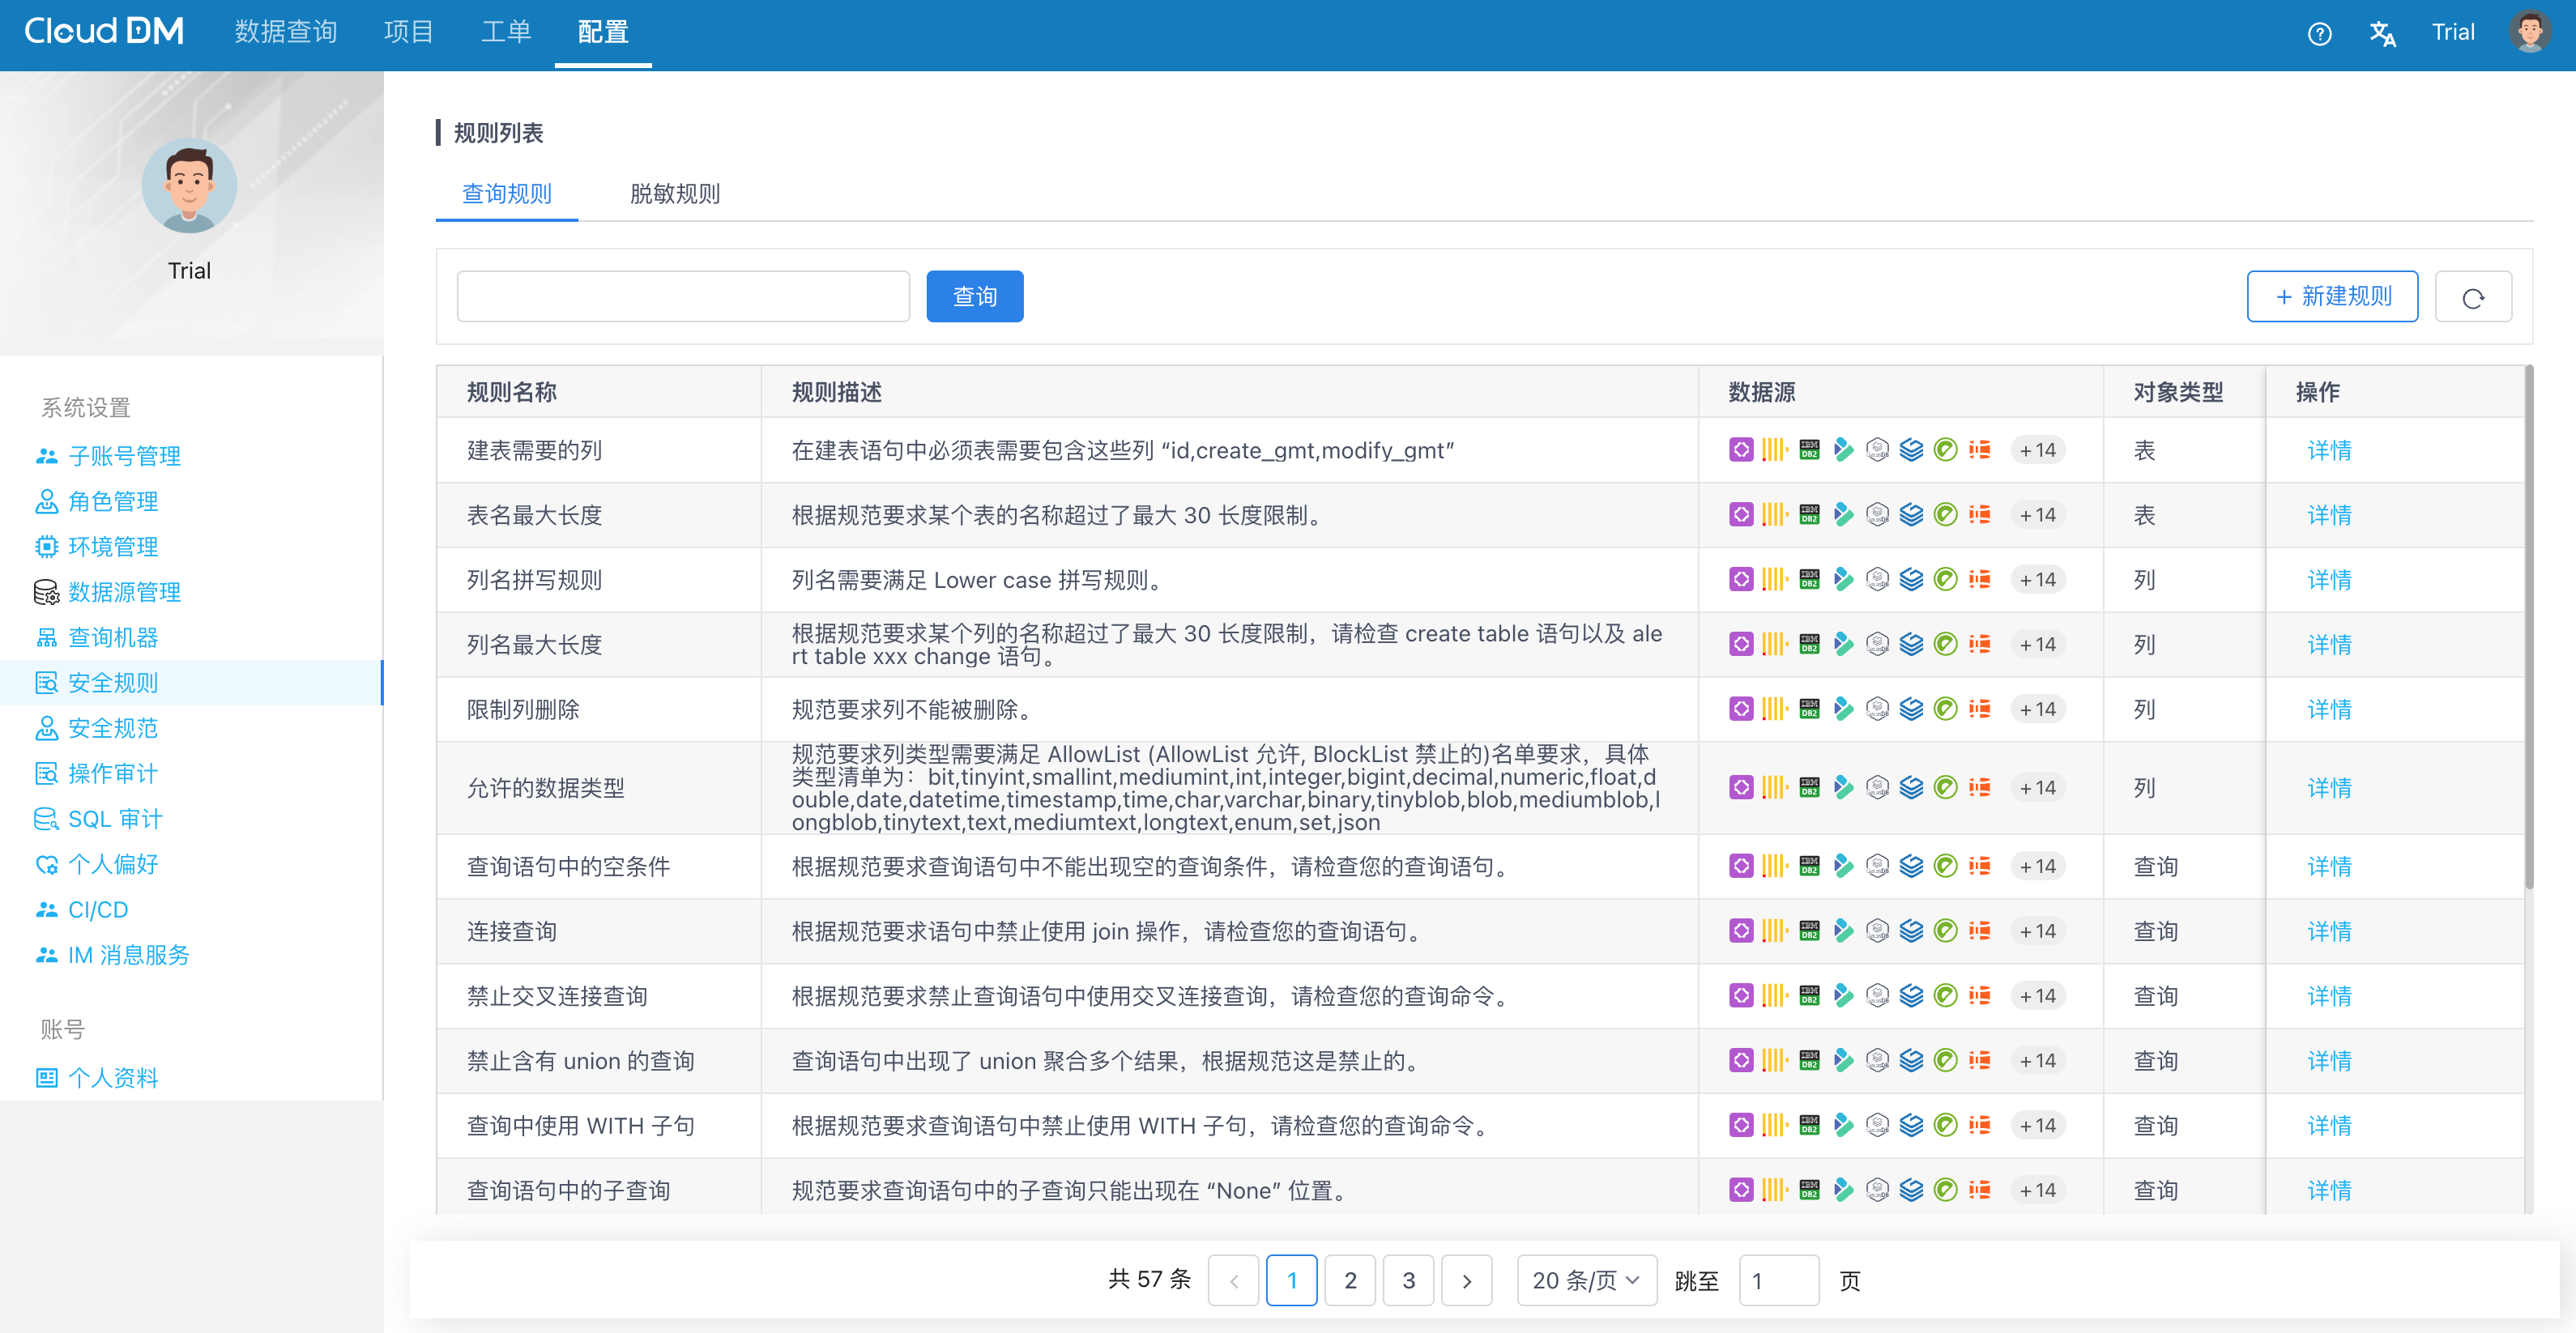Open the help question mark icon

pyautogui.click(x=2319, y=34)
